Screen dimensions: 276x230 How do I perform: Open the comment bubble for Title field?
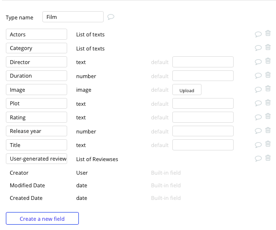tap(258, 145)
